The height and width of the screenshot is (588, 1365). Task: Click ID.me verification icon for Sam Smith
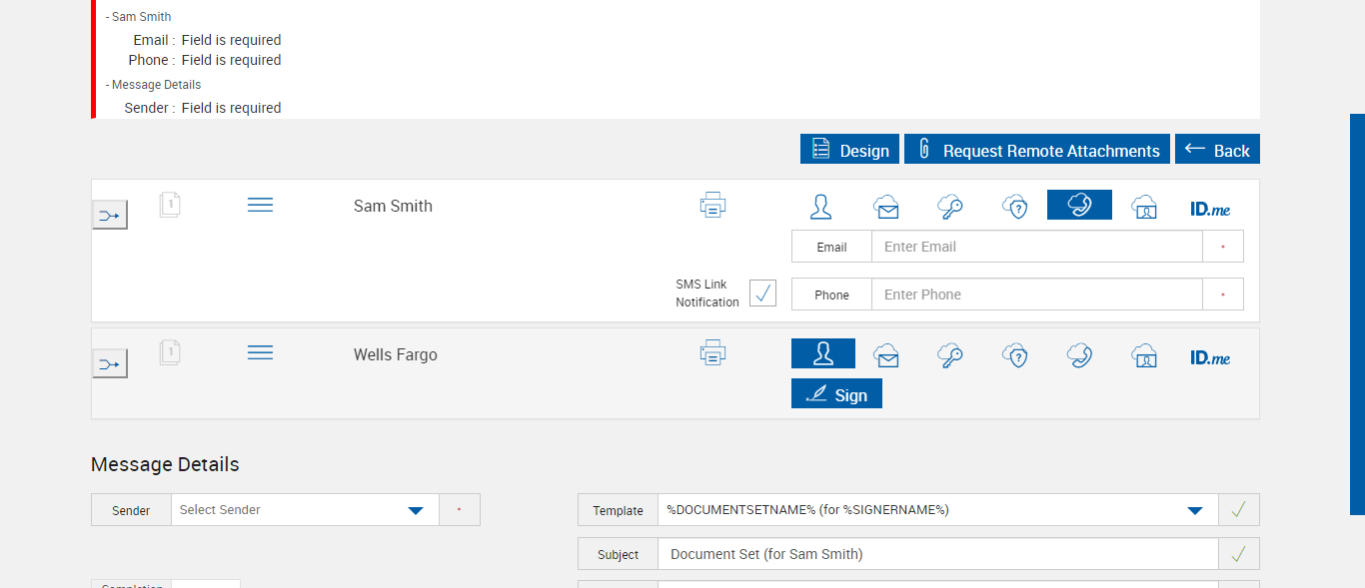pyautogui.click(x=1209, y=209)
